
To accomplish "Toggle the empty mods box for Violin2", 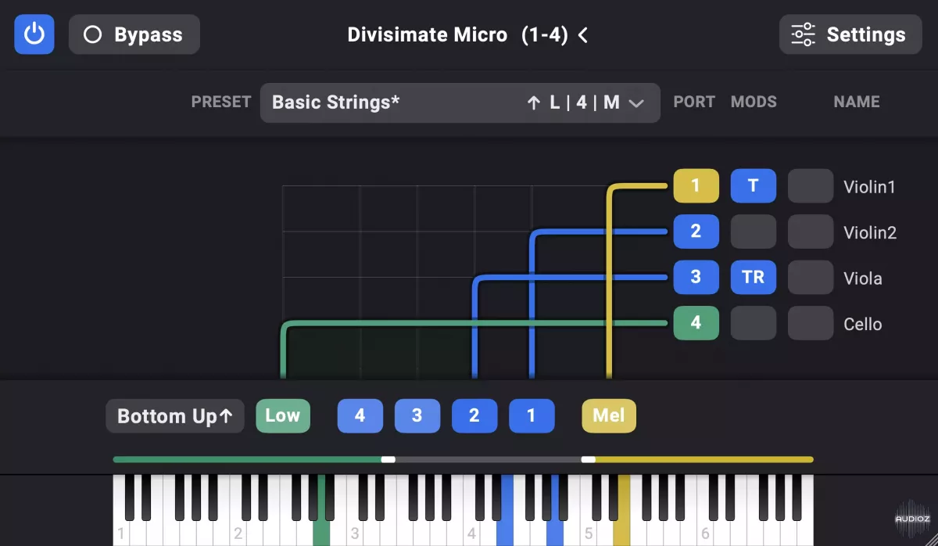I will coord(753,232).
